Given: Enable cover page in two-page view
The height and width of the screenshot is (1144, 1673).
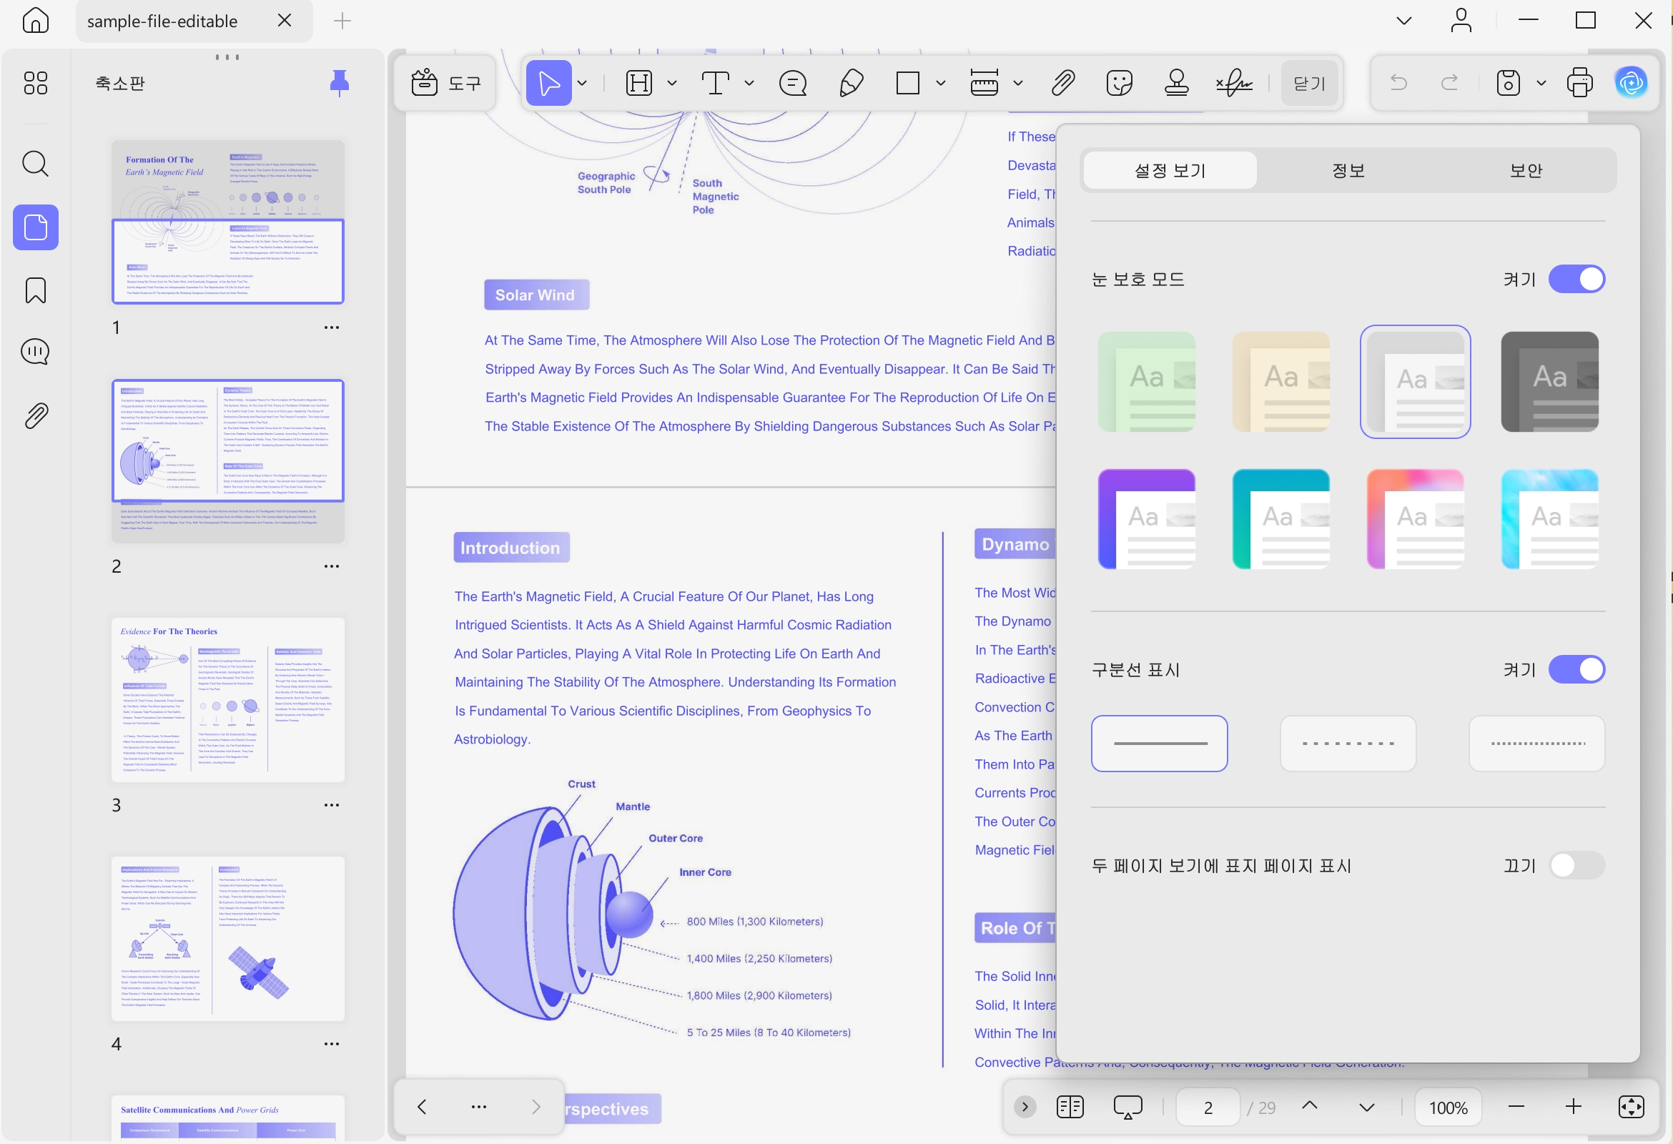Looking at the screenshot, I should pyautogui.click(x=1576, y=865).
